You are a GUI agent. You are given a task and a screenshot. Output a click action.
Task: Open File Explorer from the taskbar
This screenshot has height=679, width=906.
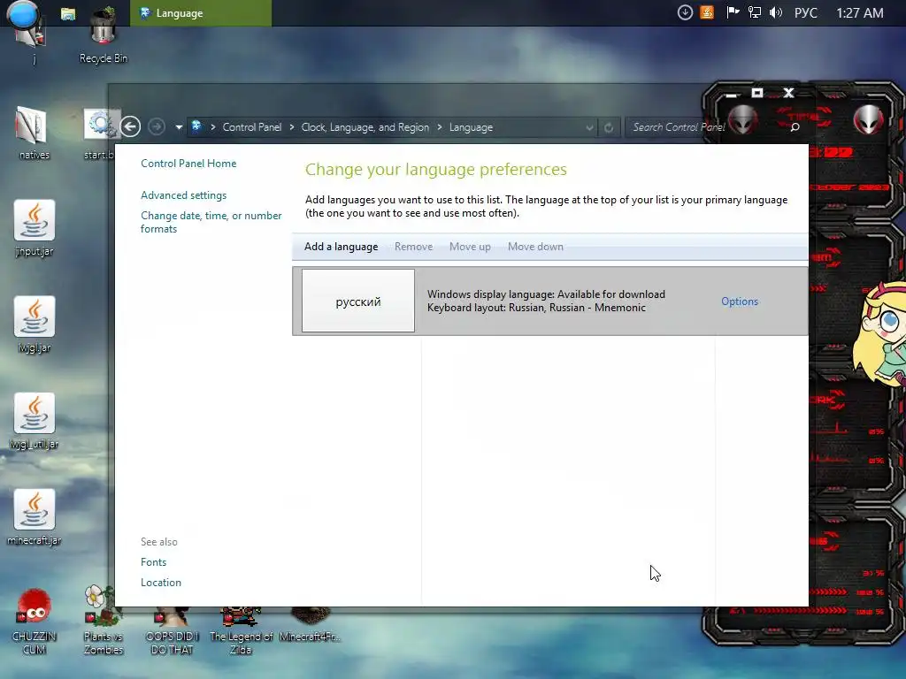tap(68, 13)
